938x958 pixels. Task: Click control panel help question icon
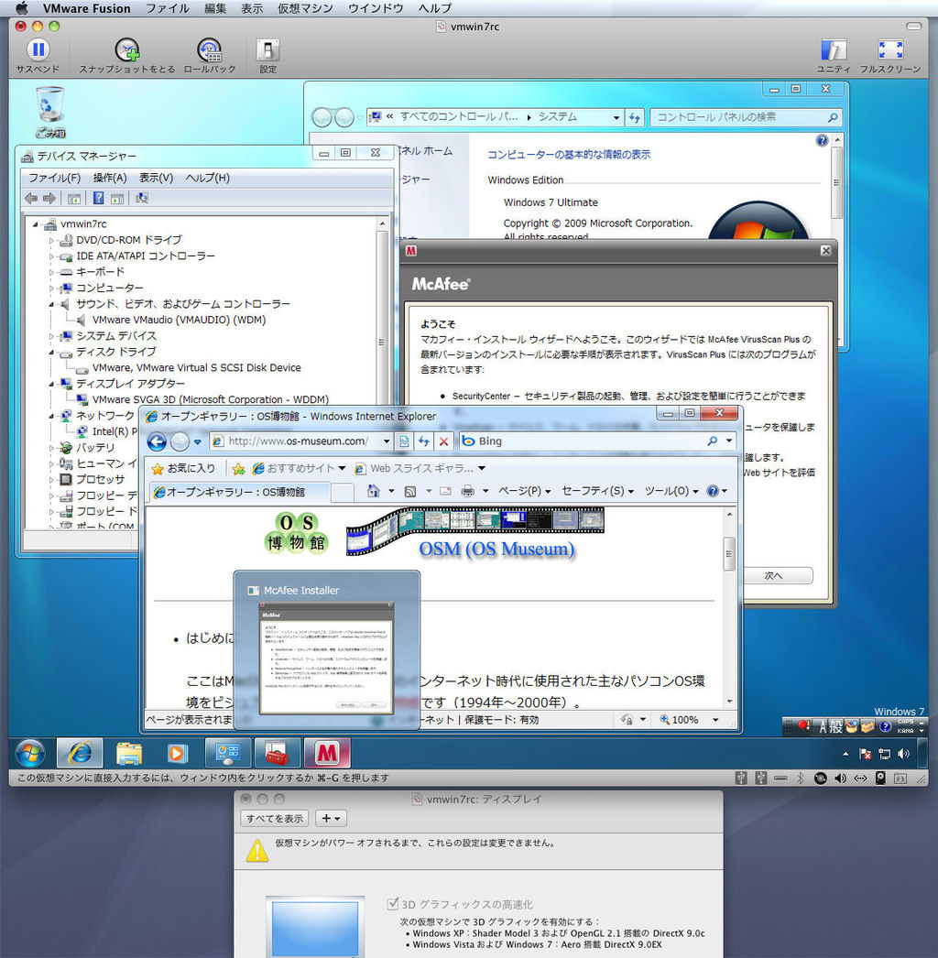coord(822,140)
